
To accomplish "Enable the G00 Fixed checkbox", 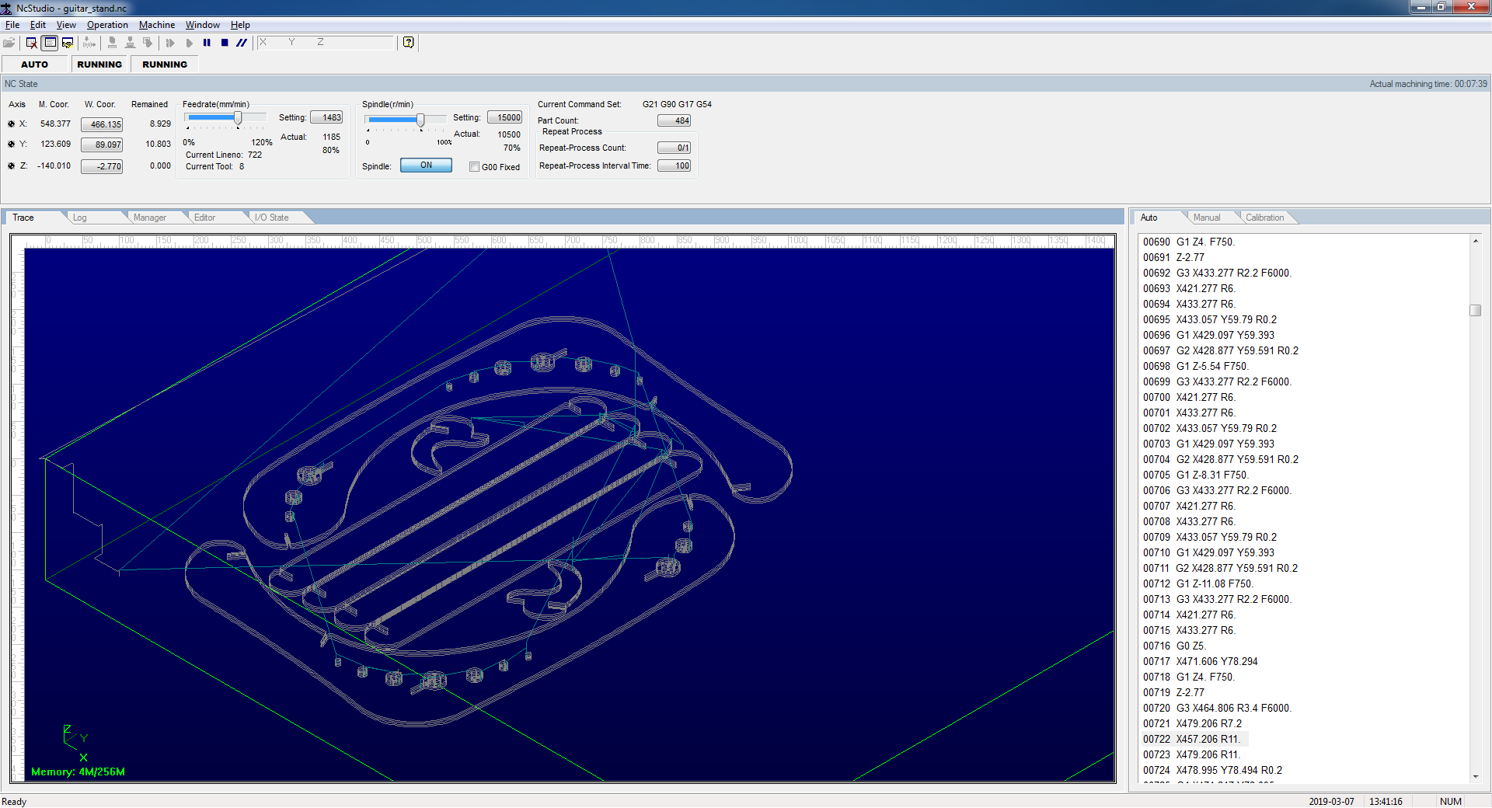I will click(x=474, y=167).
